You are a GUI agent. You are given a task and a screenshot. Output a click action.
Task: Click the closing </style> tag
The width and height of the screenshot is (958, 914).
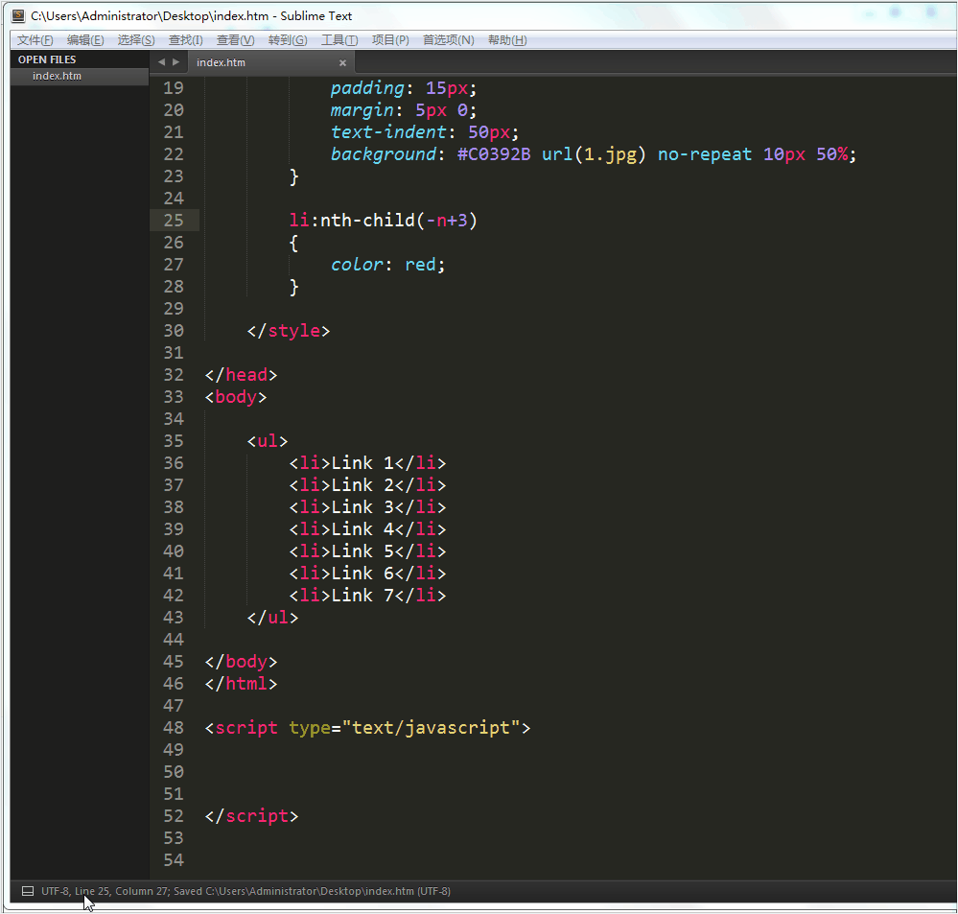289,331
